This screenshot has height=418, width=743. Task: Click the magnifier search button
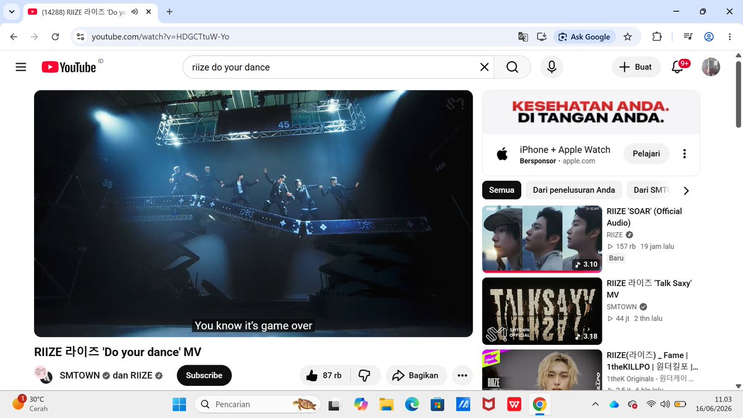pyautogui.click(x=512, y=67)
